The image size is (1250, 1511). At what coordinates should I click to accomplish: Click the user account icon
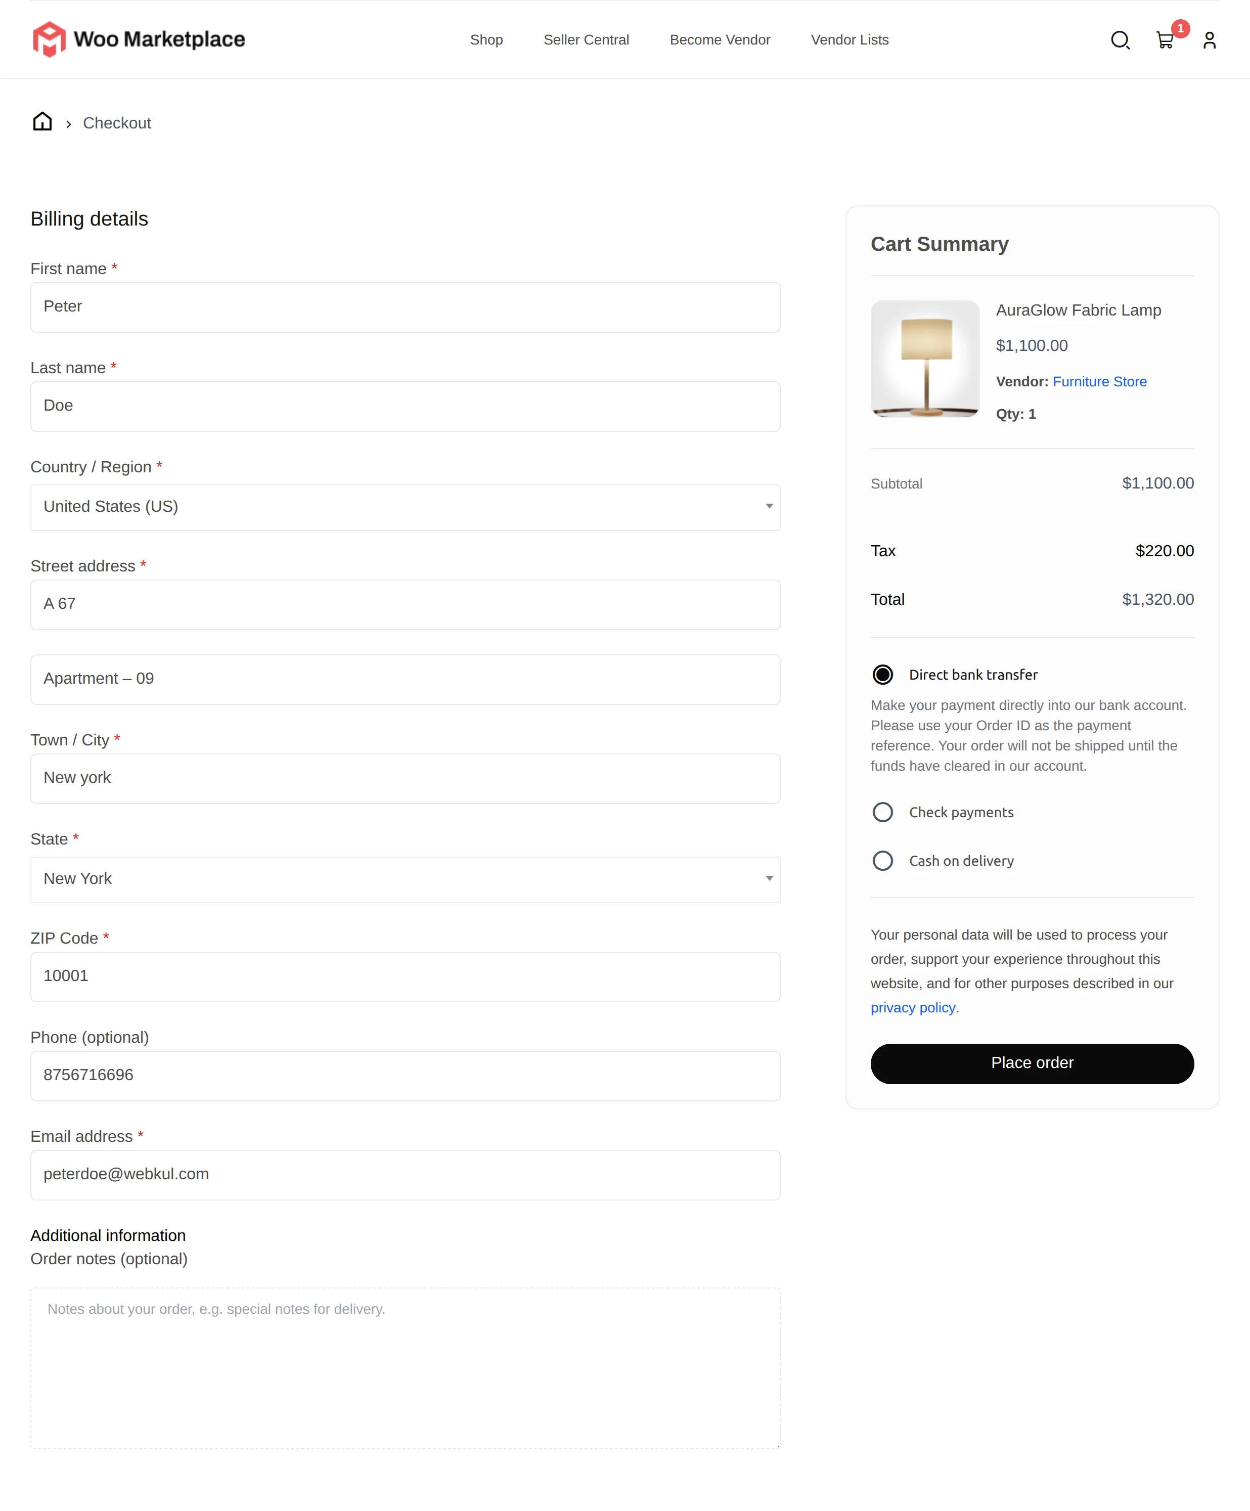pos(1209,39)
